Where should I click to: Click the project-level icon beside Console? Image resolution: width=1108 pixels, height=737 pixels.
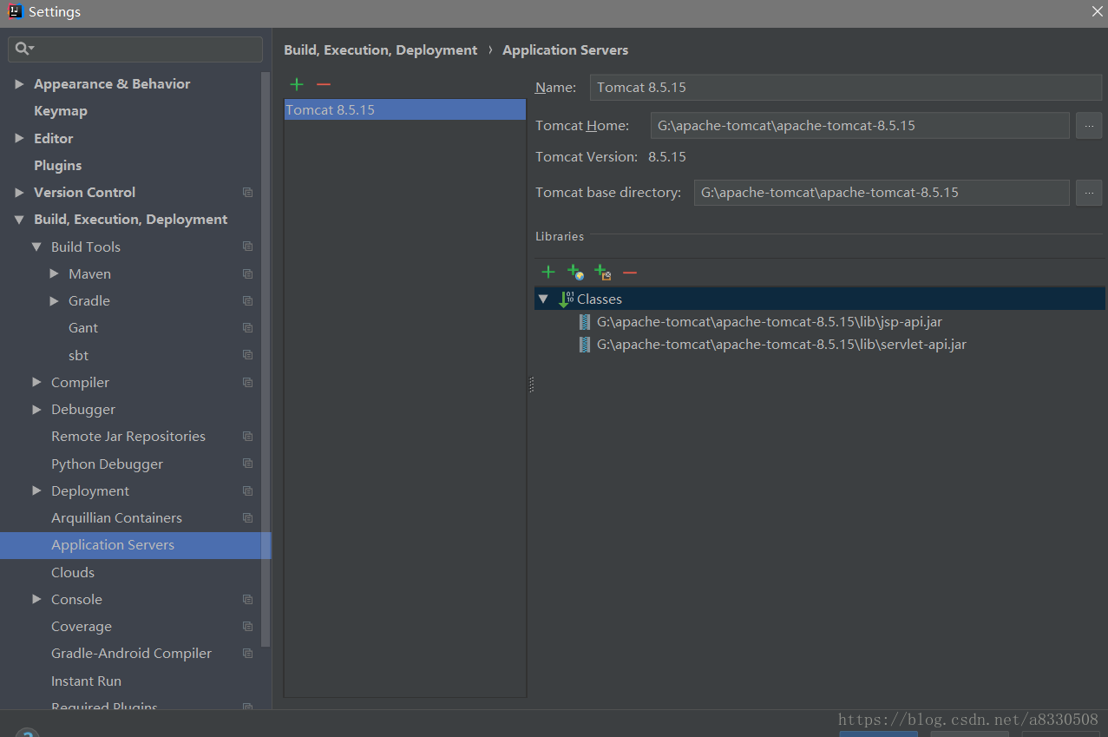pyautogui.click(x=248, y=599)
